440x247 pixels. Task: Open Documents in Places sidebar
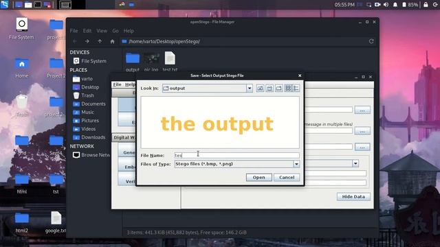pyautogui.click(x=89, y=104)
